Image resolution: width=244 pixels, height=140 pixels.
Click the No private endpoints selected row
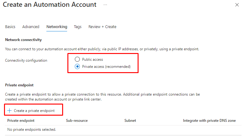tap(32, 130)
